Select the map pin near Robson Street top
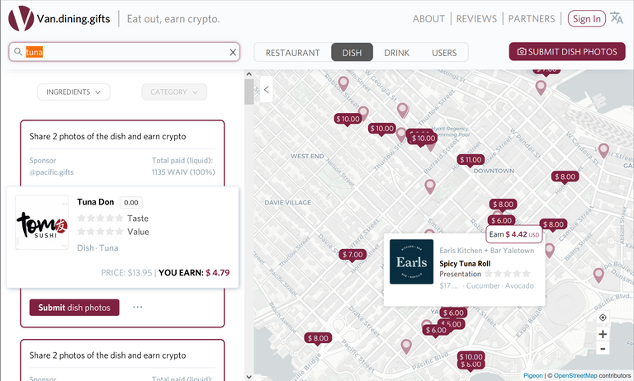634x381 pixels. [343, 83]
